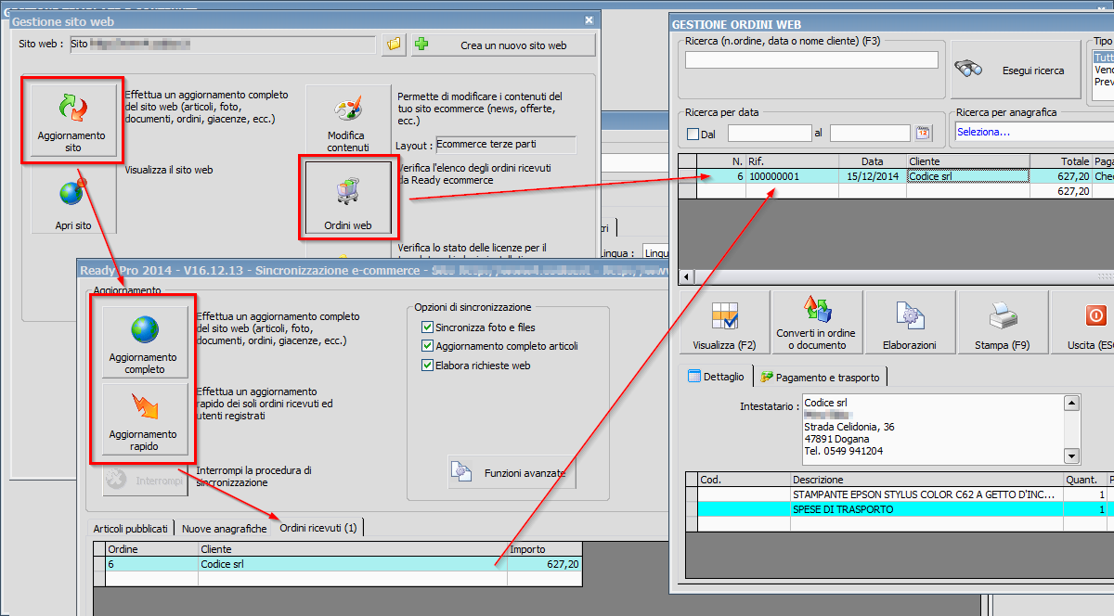Click Esegui ricerca binoculars button
This screenshot has height=616, width=1114.
(x=1015, y=71)
